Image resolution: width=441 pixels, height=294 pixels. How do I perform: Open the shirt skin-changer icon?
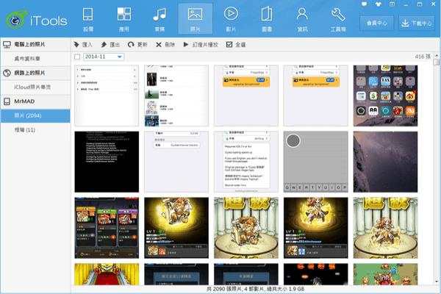tap(379, 4)
